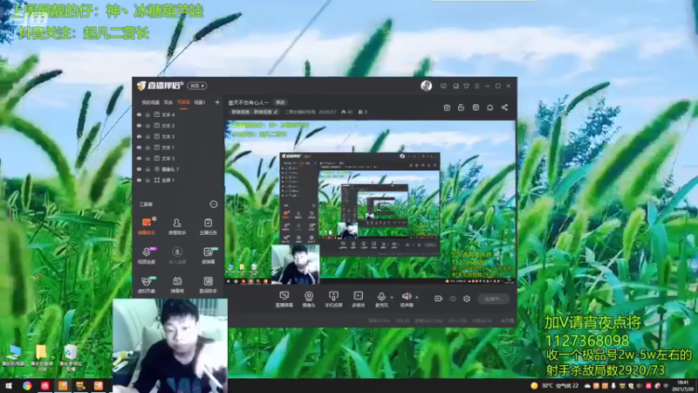Screen dimensions: 698x393
Task: Open the 房管助手 tool
Action: tap(177, 226)
